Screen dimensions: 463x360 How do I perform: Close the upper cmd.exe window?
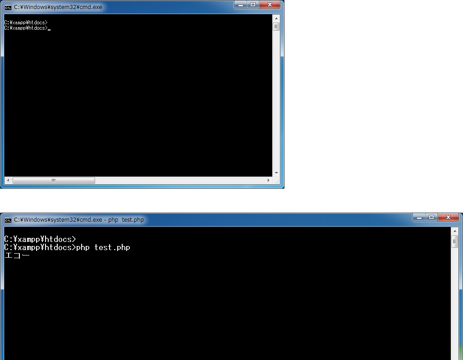tap(270, 5)
